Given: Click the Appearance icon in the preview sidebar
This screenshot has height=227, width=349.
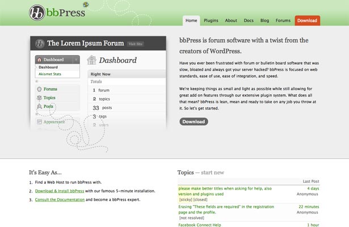Looking at the screenshot, I should 39,122.
